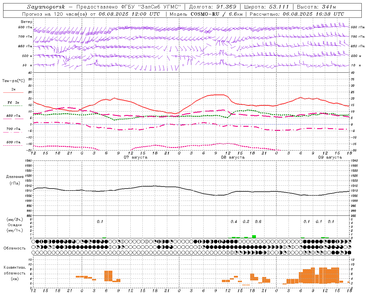This screenshot has width=366, height=293.
Task: Select the elevation text Высота: 341м
Action: click(x=316, y=7)
